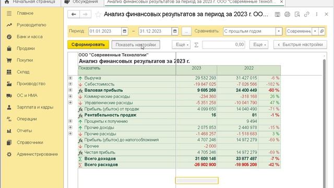Go forward with the right arrow button
The height and width of the screenshot is (188, 334).
[86, 14]
